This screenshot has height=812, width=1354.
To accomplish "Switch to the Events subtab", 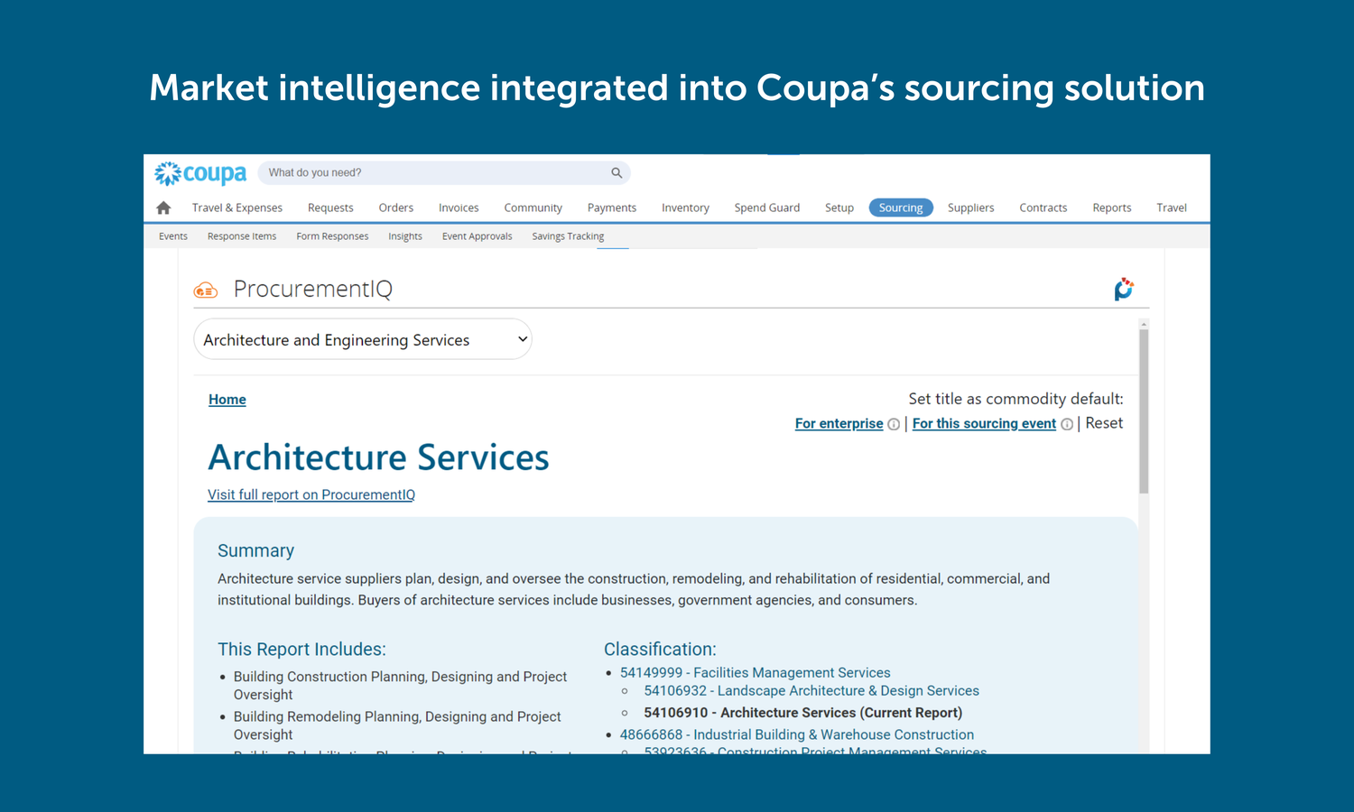I will click(173, 236).
